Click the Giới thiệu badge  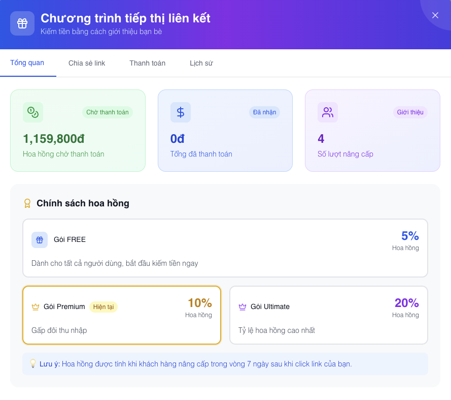(x=410, y=112)
